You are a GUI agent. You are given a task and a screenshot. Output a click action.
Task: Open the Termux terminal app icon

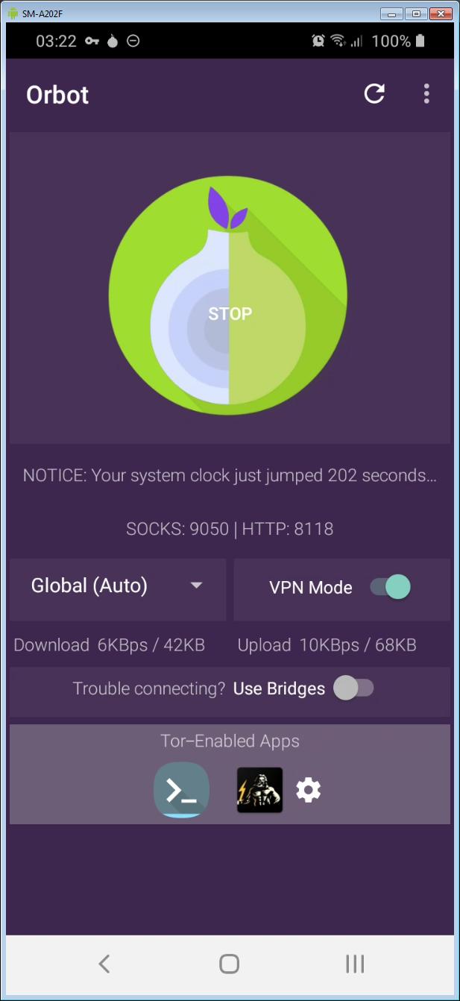point(181,790)
